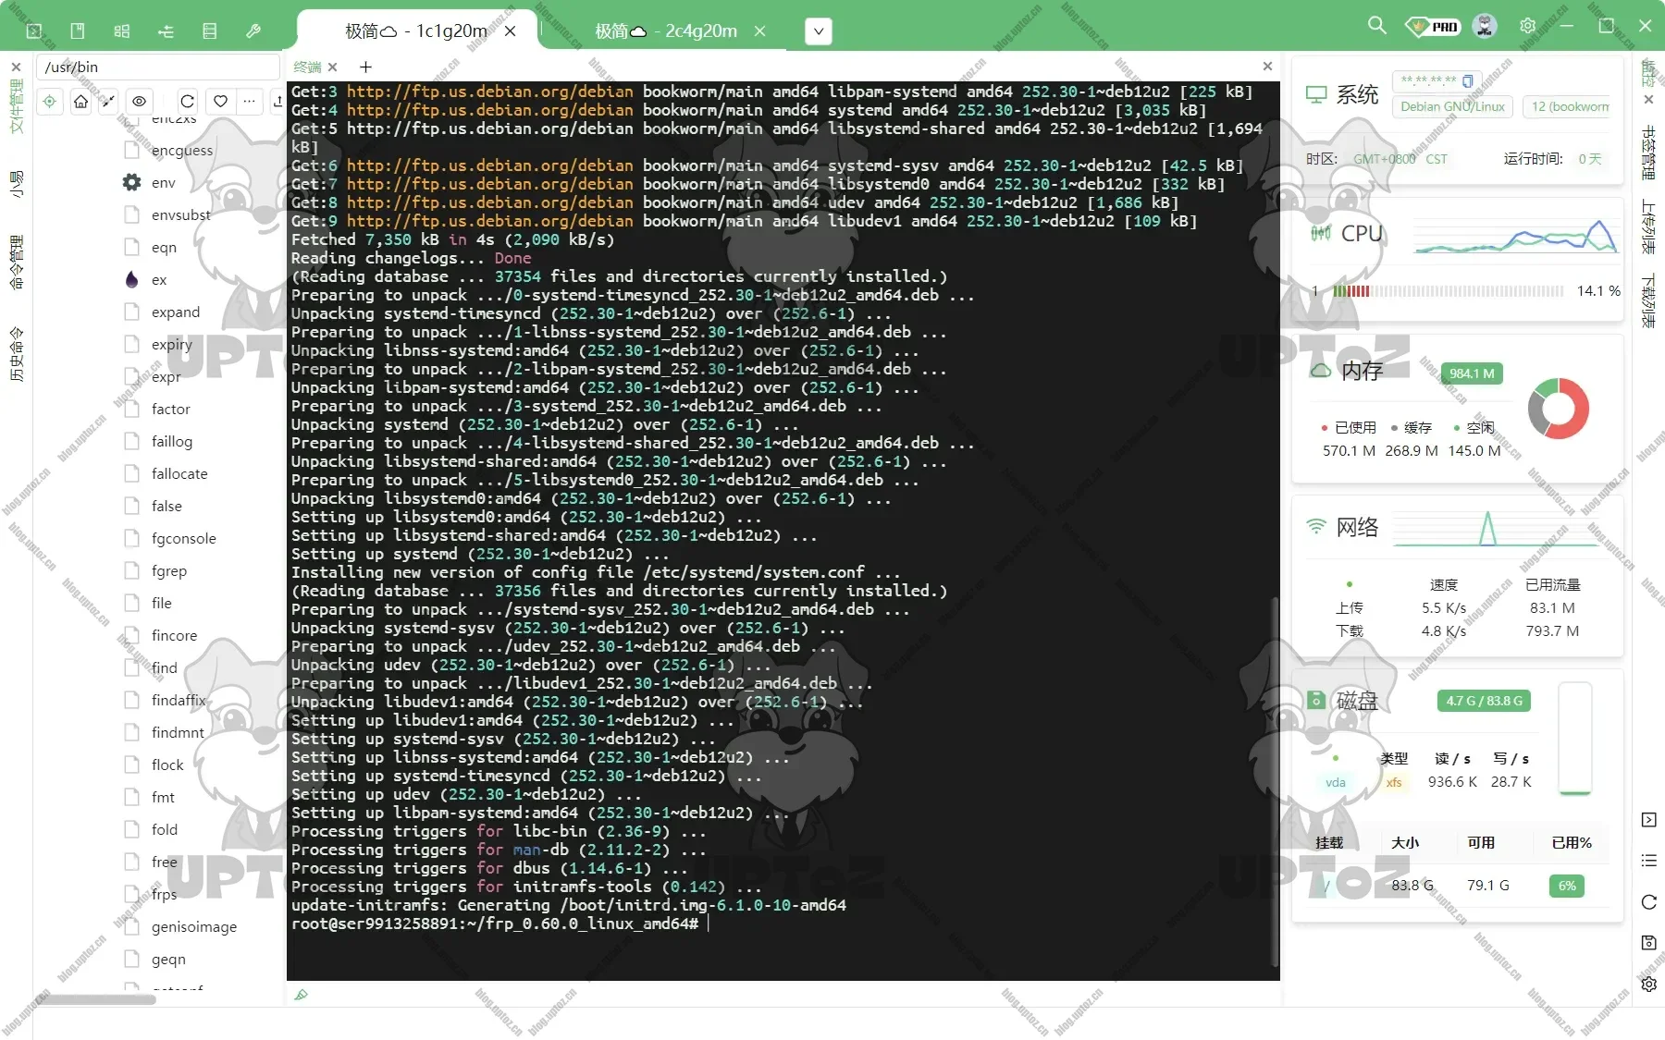Close the right monitoring panel
This screenshot has width=1665, height=1040.
coord(1648,99)
